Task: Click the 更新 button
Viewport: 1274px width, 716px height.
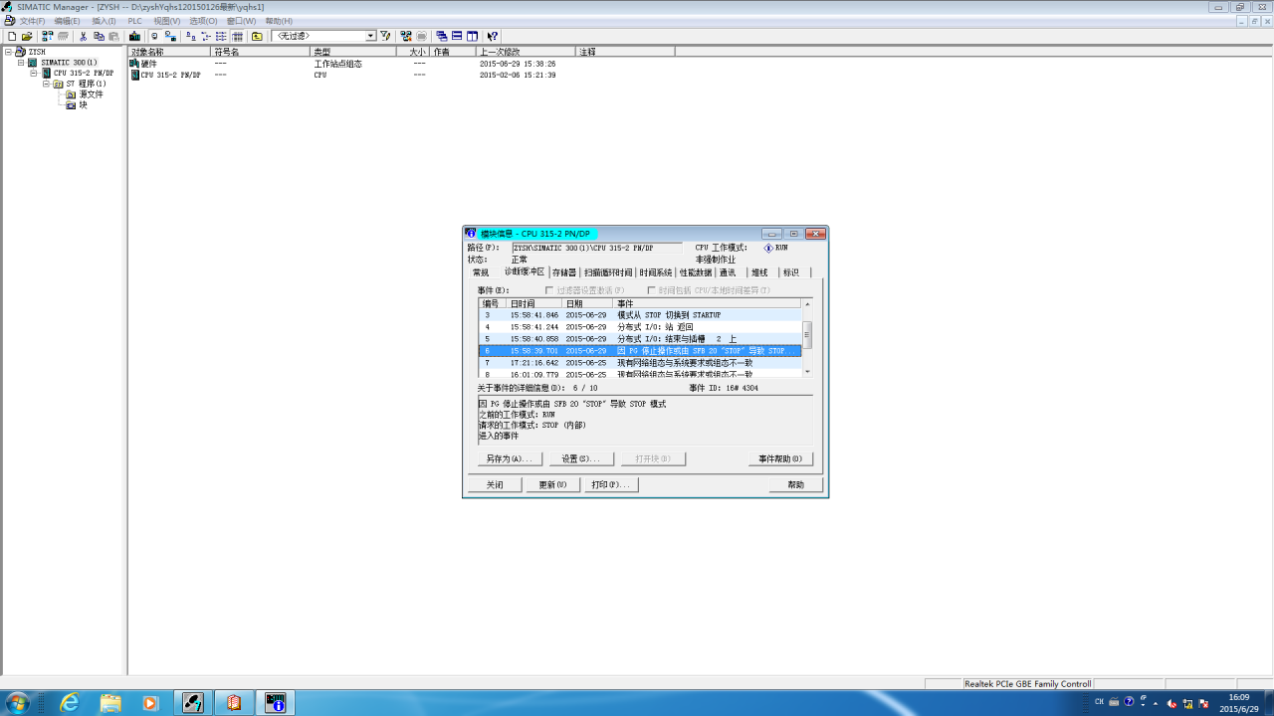Action: click(x=553, y=485)
